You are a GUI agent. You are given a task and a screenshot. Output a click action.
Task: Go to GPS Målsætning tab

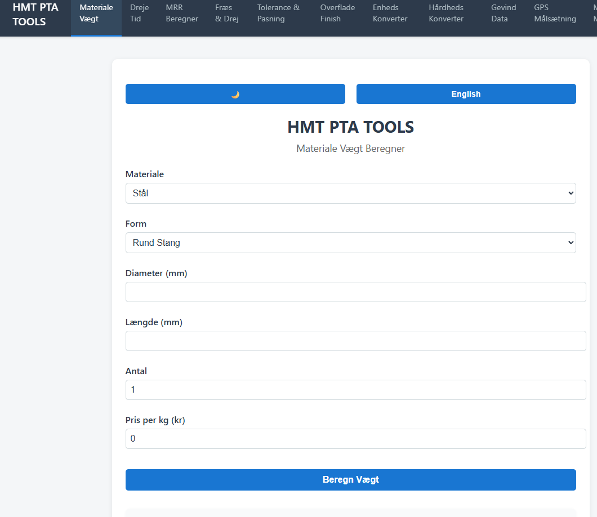[555, 14]
